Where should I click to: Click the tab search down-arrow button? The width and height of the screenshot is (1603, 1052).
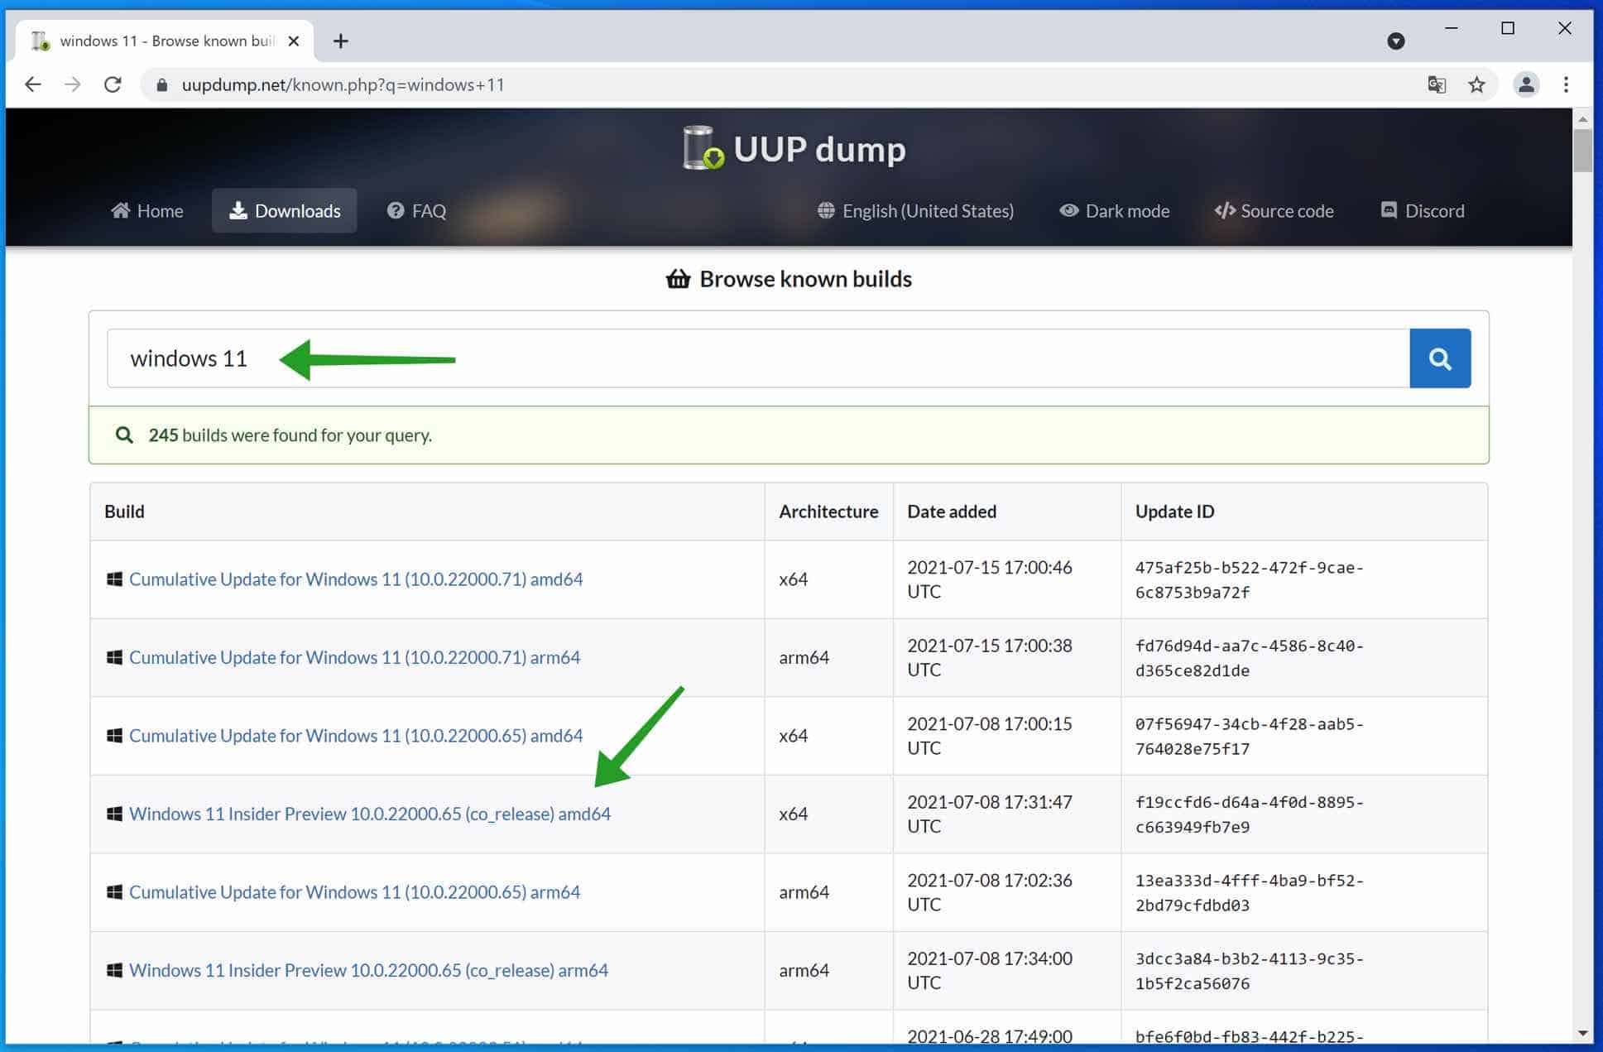(x=1395, y=41)
